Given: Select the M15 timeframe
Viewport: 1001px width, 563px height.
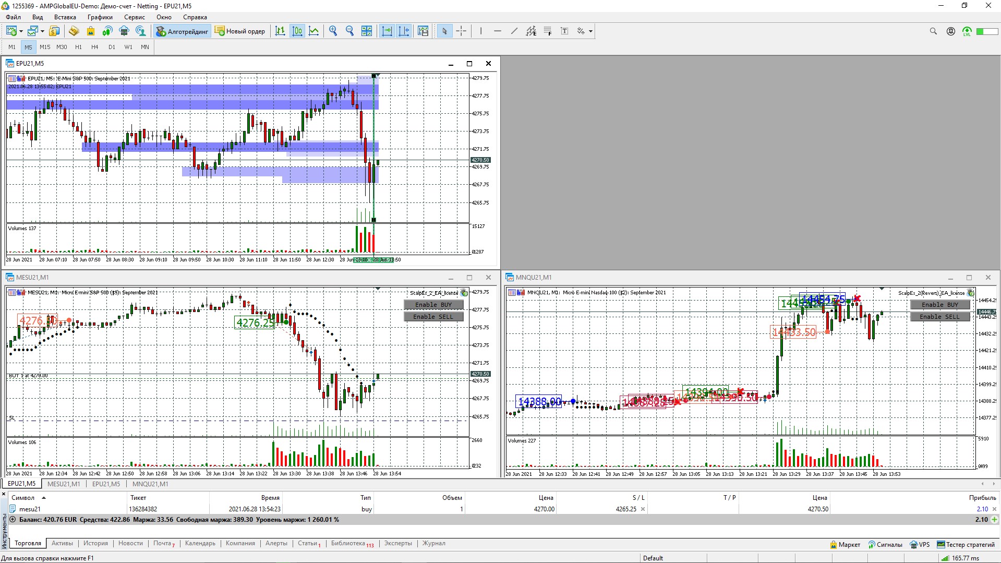Looking at the screenshot, I should click(x=45, y=47).
